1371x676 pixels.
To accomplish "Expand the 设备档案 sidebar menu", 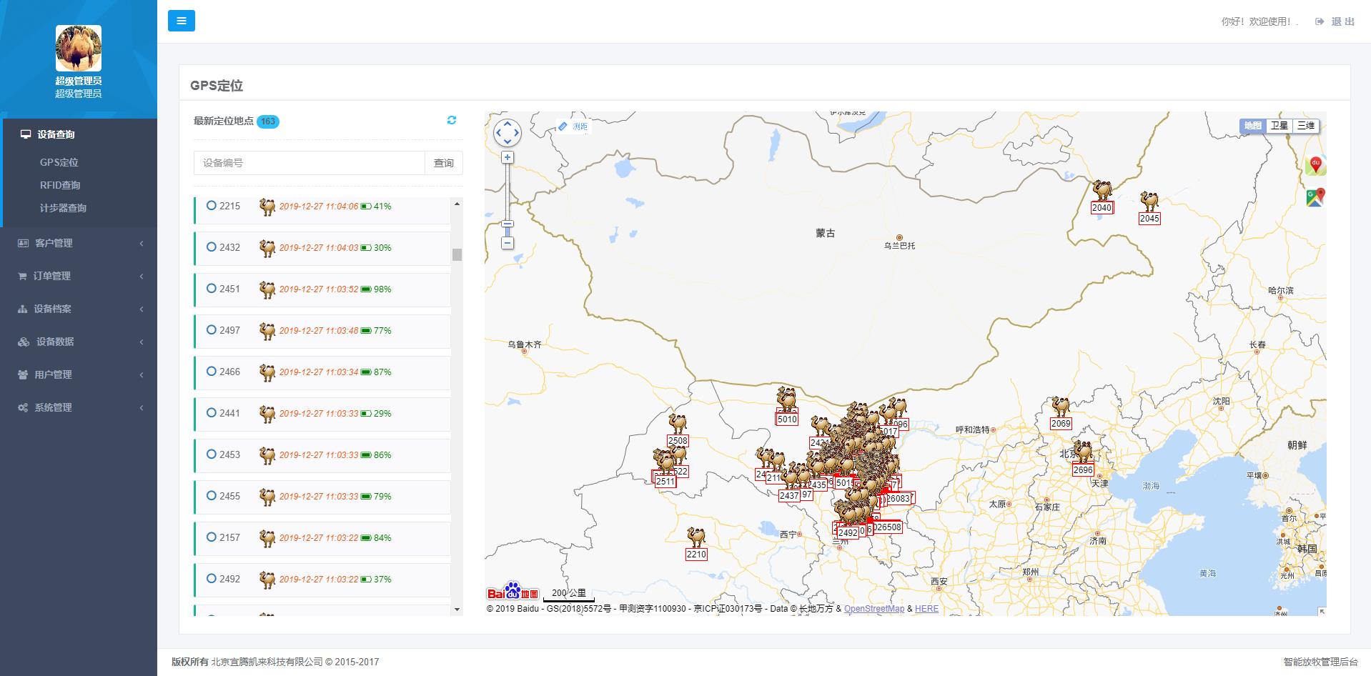I will click(x=79, y=309).
